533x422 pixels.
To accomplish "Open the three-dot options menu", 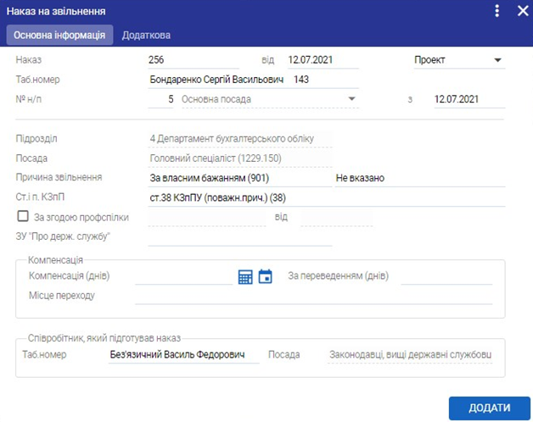I will coord(497,11).
